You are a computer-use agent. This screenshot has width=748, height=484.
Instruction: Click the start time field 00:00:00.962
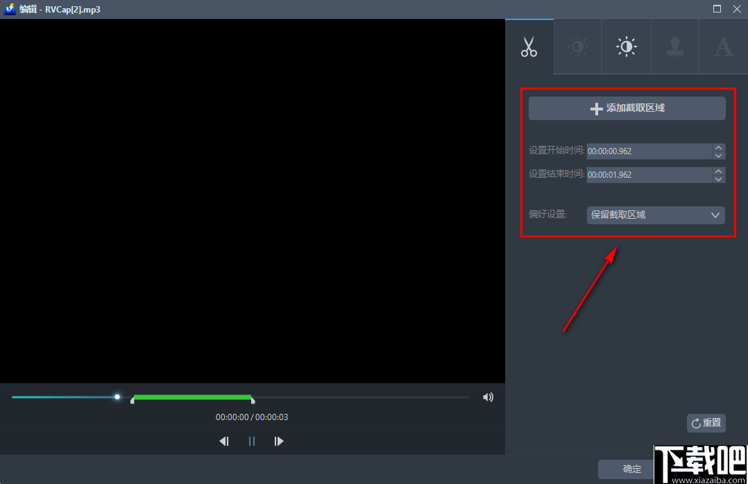click(649, 151)
